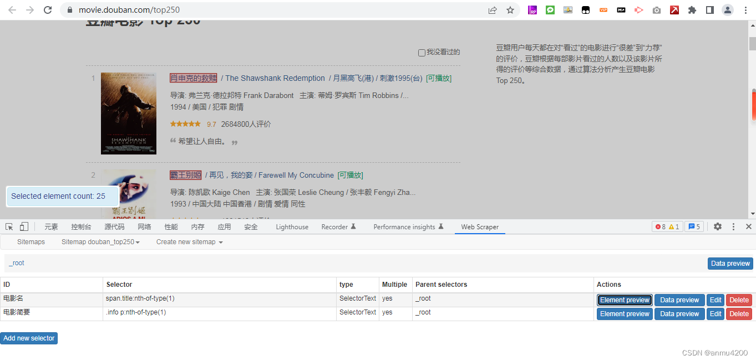Switch to the 网络 DevTools tab

click(x=144, y=227)
